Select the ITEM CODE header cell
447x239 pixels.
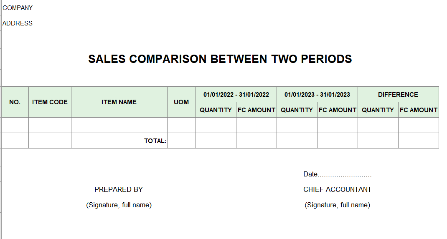point(50,102)
